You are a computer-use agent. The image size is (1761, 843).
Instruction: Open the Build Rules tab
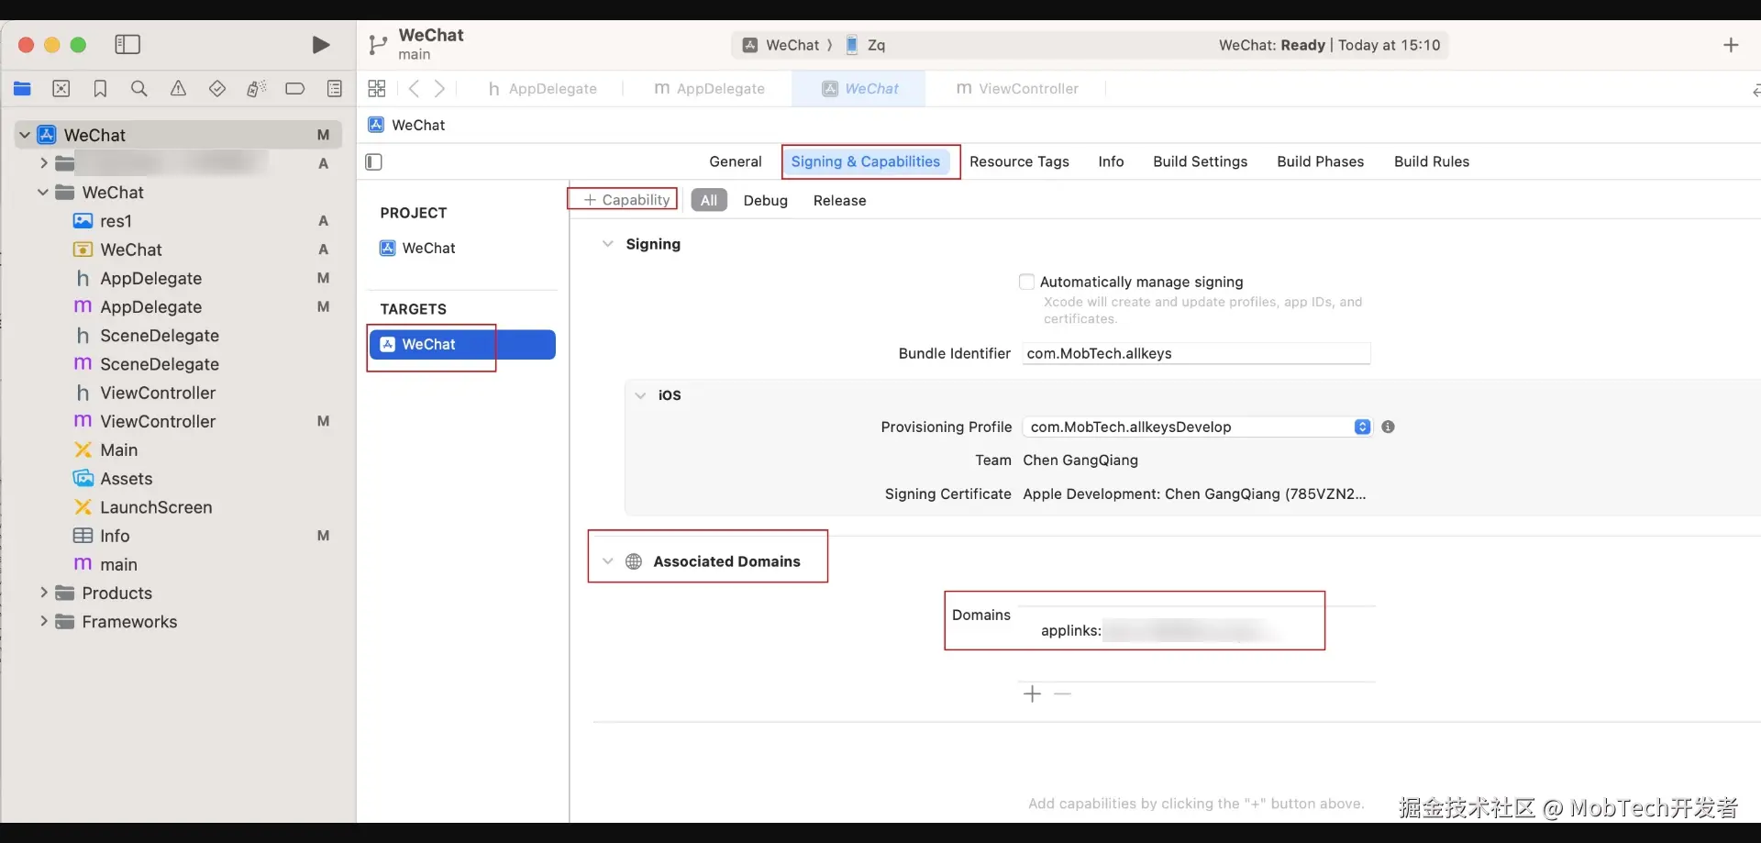coord(1432,161)
